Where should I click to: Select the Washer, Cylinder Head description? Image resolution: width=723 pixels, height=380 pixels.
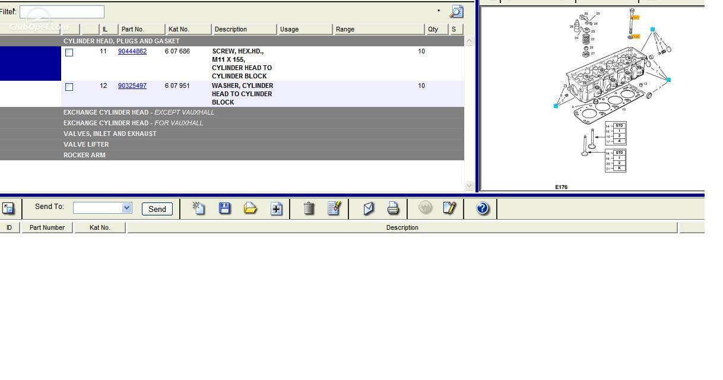(x=243, y=94)
